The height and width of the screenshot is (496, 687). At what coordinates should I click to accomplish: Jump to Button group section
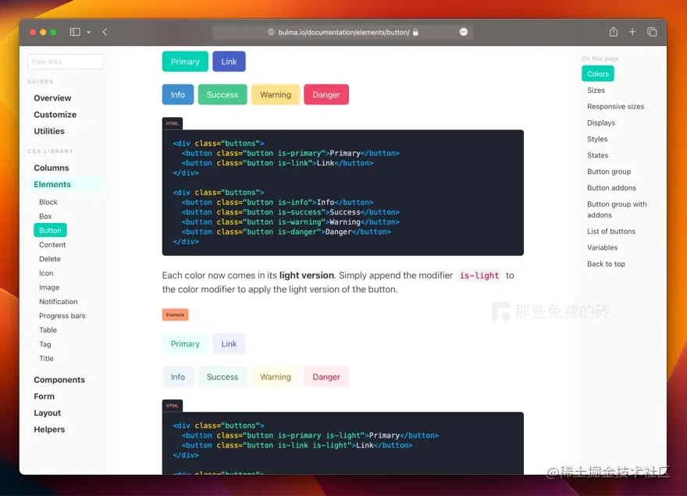click(609, 172)
